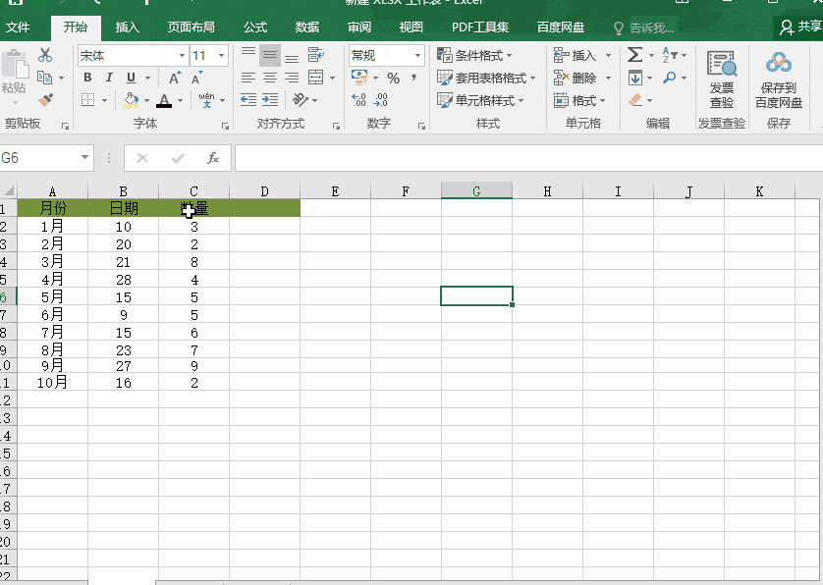Apply the percent style icon
Screen dimensions: 823x585
[x=394, y=79]
